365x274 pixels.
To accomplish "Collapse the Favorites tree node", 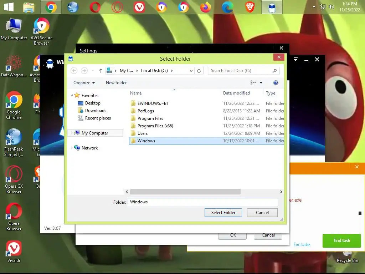I will tap(72, 96).
